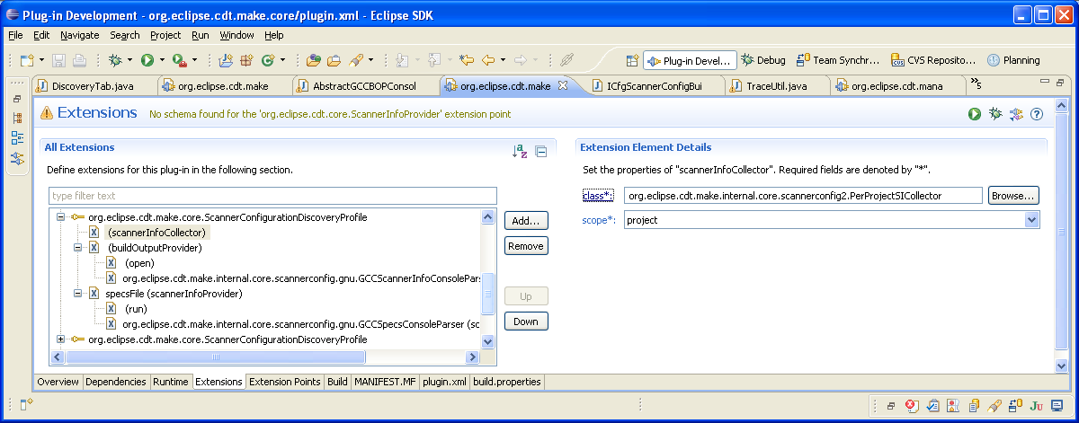1079x423 pixels.
Task: Collapse all extensions with the minus icon
Action: pyautogui.click(x=540, y=152)
